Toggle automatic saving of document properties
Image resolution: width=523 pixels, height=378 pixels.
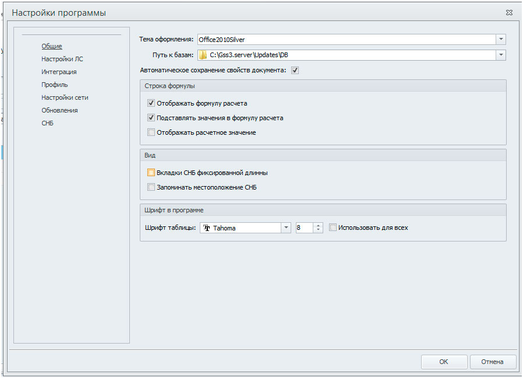tap(295, 70)
